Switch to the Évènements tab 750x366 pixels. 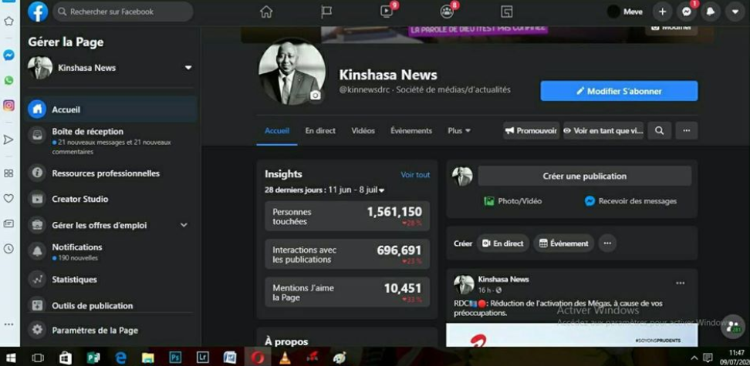[x=411, y=130]
